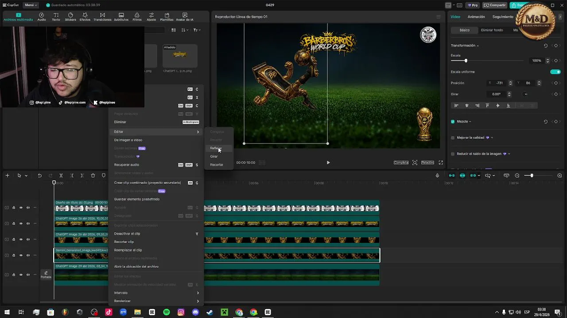
Task: Switch to the Eliminar fondo tab
Action: tap(492, 30)
